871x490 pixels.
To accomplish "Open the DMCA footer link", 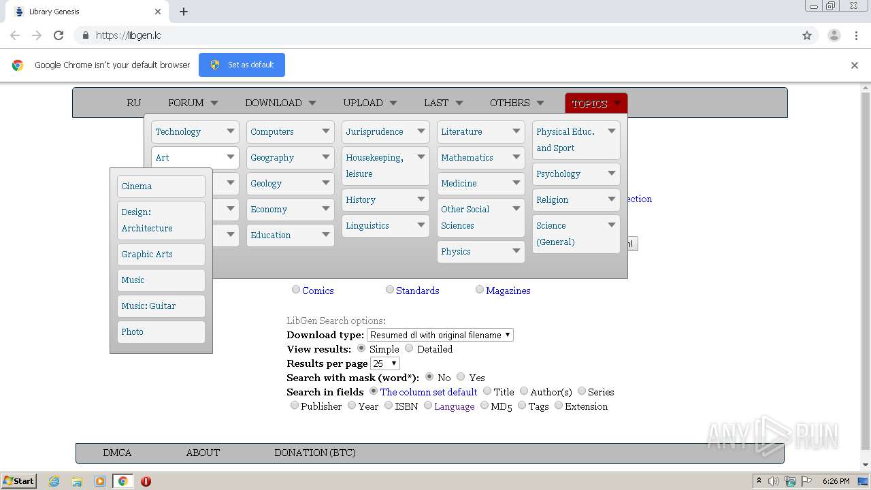I will pos(117,453).
